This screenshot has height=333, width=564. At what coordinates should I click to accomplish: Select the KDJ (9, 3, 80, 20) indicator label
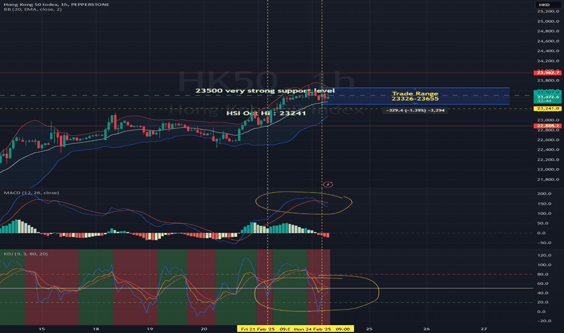coord(25,254)
